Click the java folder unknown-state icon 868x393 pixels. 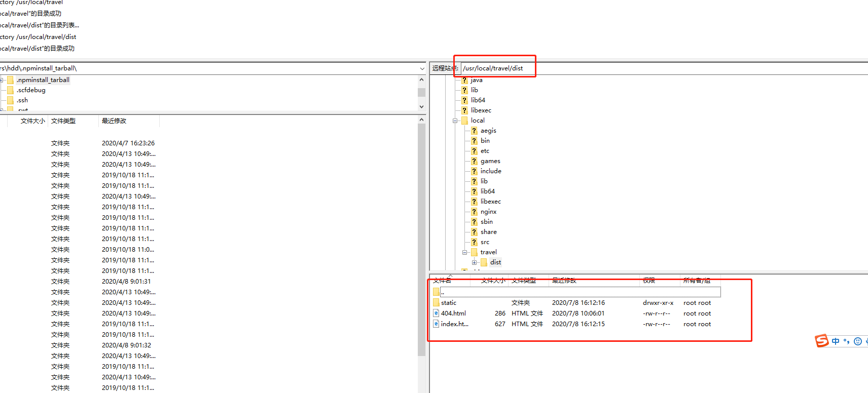click(464, 80)
